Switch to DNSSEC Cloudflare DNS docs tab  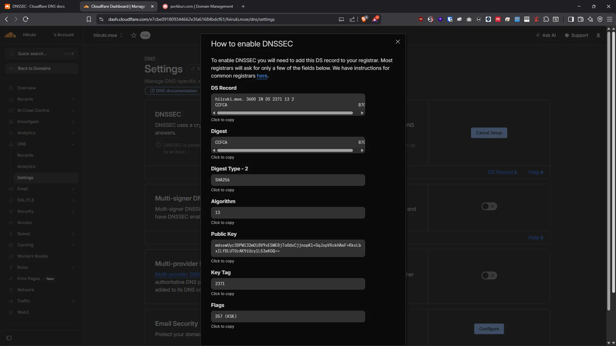38,6
